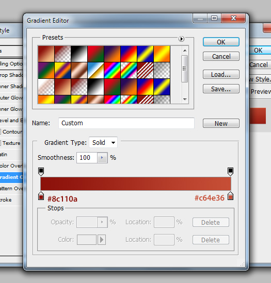The image size is (271, 283).
Task: Select second-row violet, green, orange preset
Action: click(x=46, y=70)
